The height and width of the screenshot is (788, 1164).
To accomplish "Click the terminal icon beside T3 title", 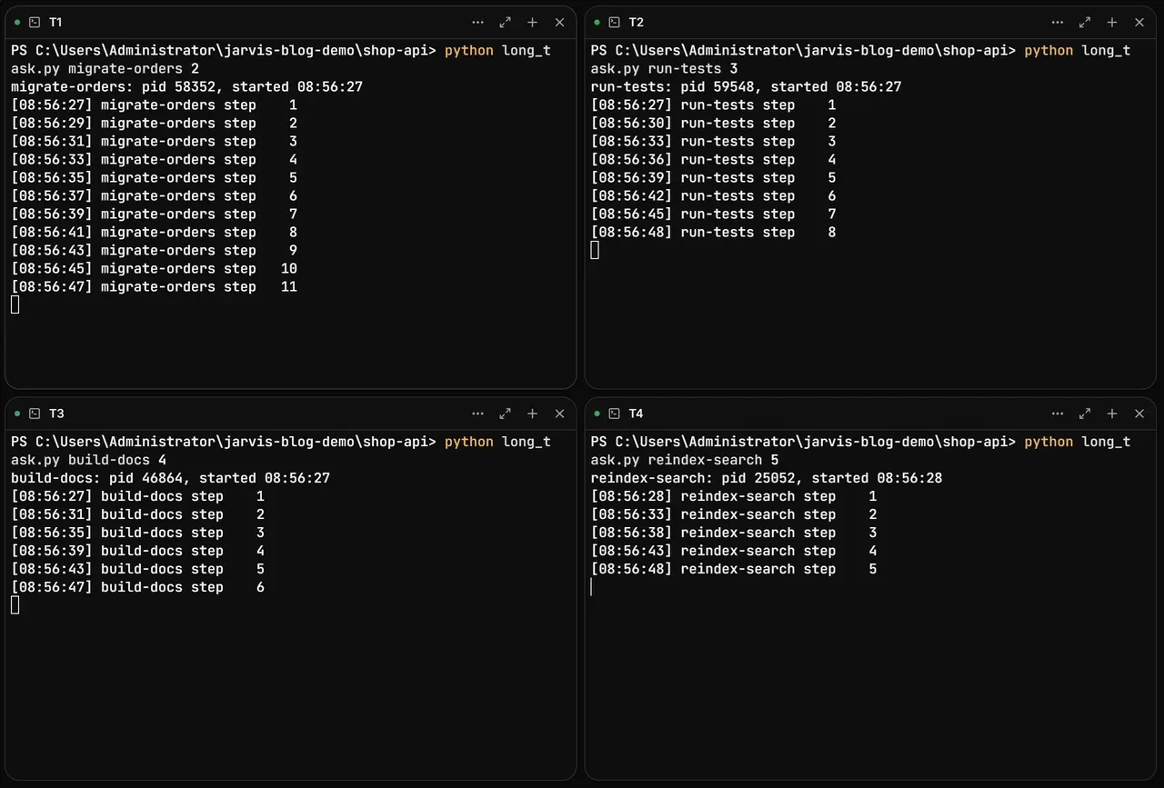I will (x=35, y=414).
